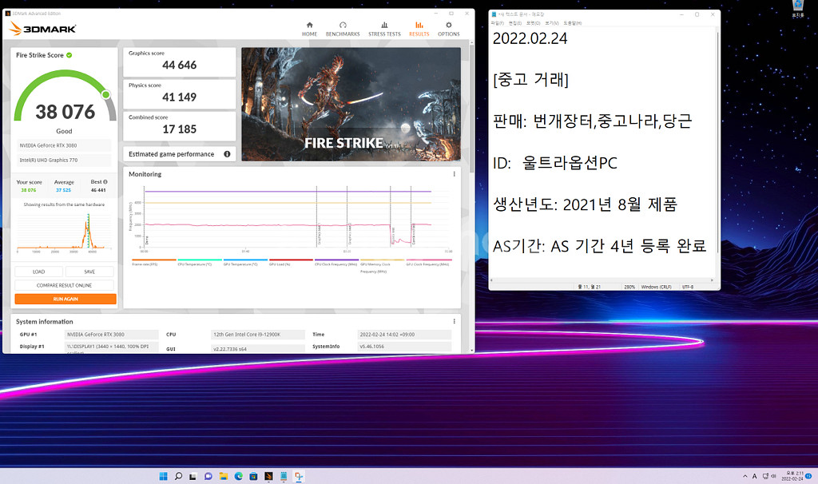Click green validation check next to Fire Strike Score
The image size is (818, 484).
point(69,55)
